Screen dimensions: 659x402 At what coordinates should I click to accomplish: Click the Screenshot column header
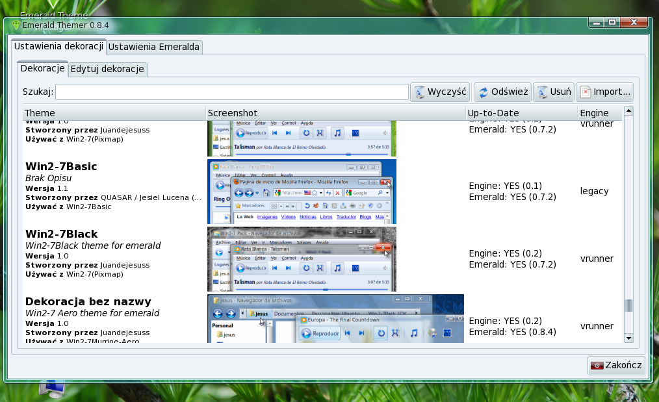coord(335,113)
